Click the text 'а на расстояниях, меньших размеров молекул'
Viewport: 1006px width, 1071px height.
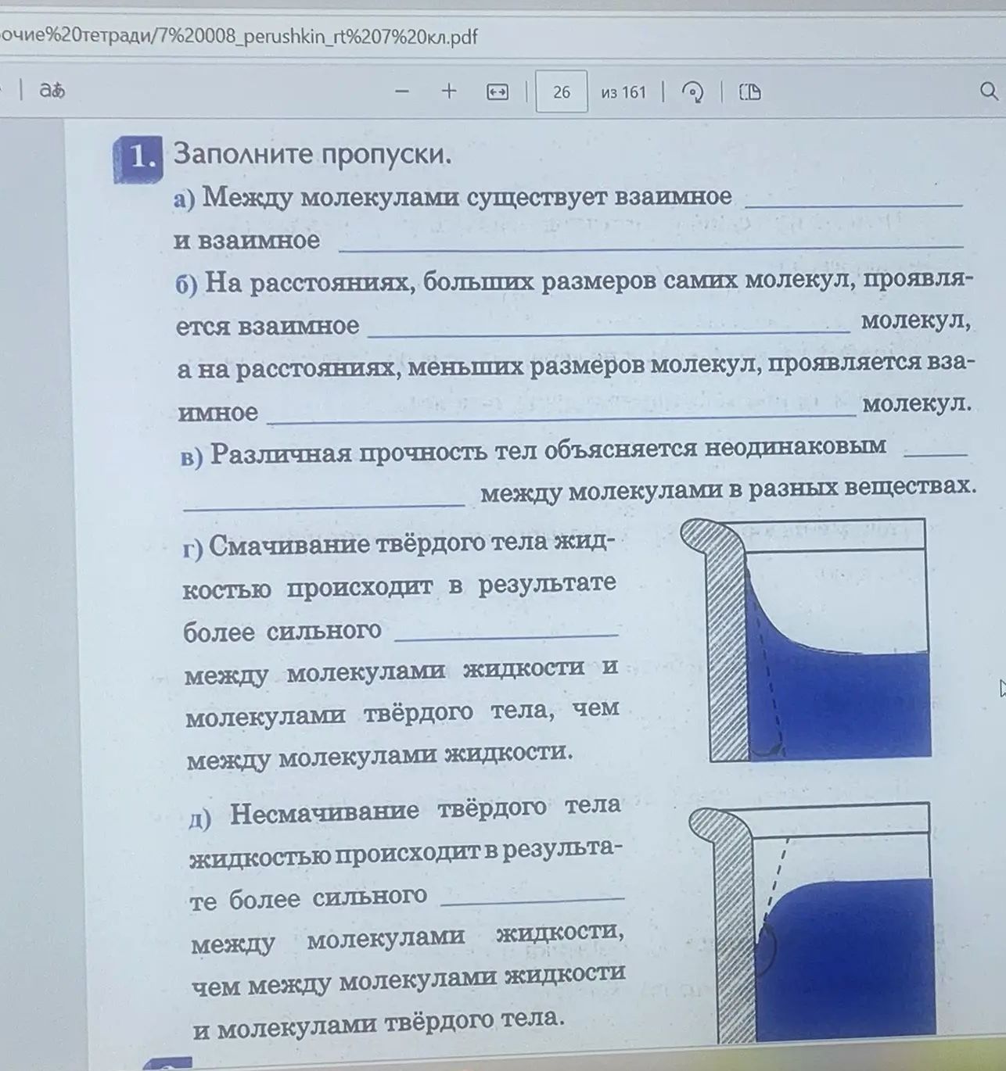pos(468,367)
